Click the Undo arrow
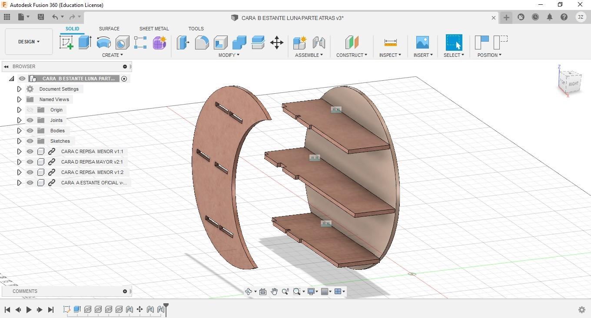This screenshot has width=591, height=318. pyautogui.click(x=55, y=17)
